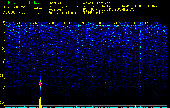Click the Receiver field label

(x=55, y=9)
